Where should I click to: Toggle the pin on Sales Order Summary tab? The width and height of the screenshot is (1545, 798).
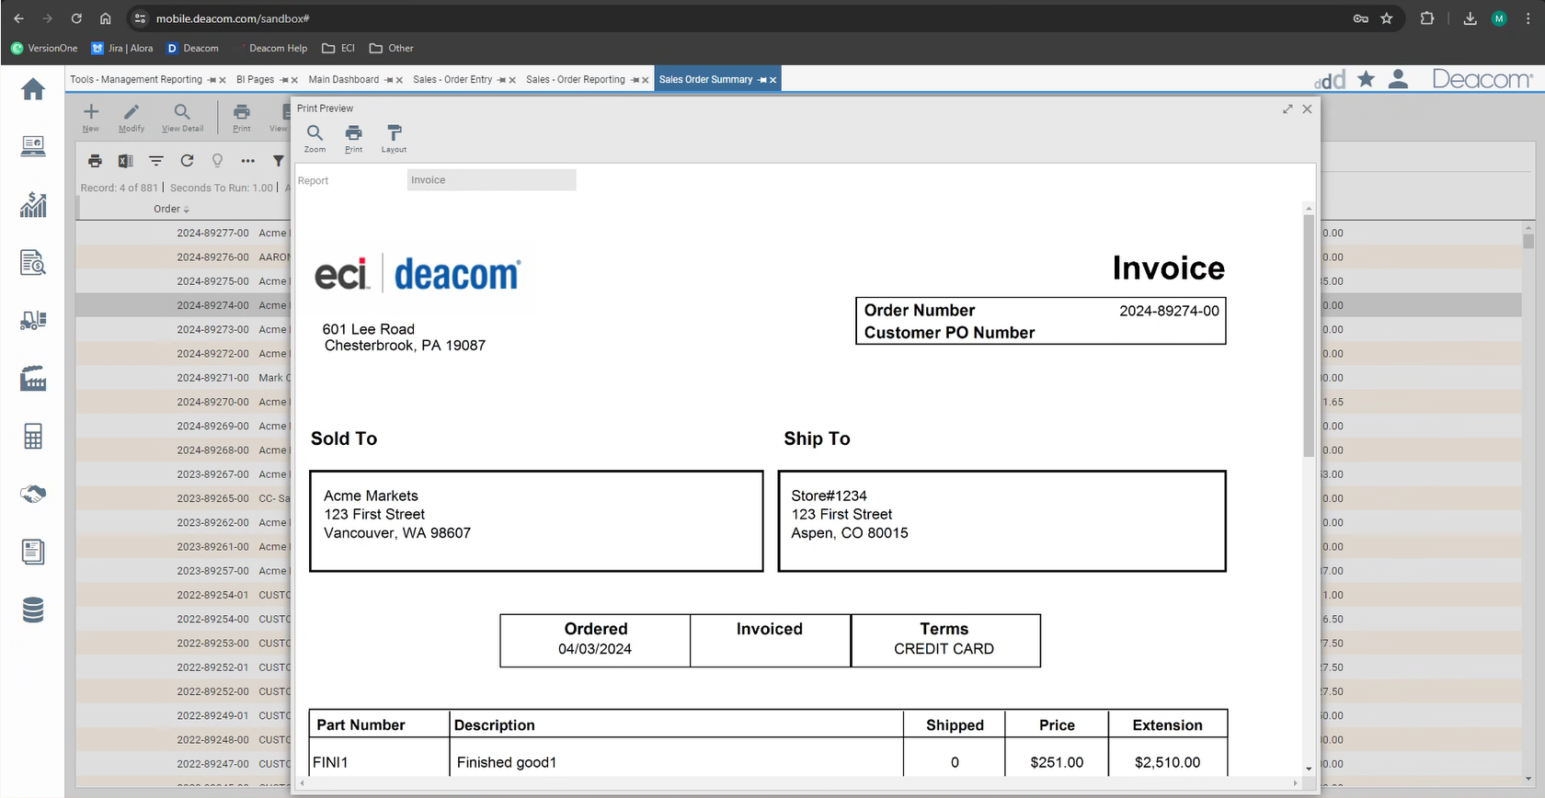click(x=761, y=80)
